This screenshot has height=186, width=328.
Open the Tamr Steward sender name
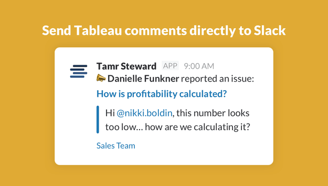coord(127,66)
